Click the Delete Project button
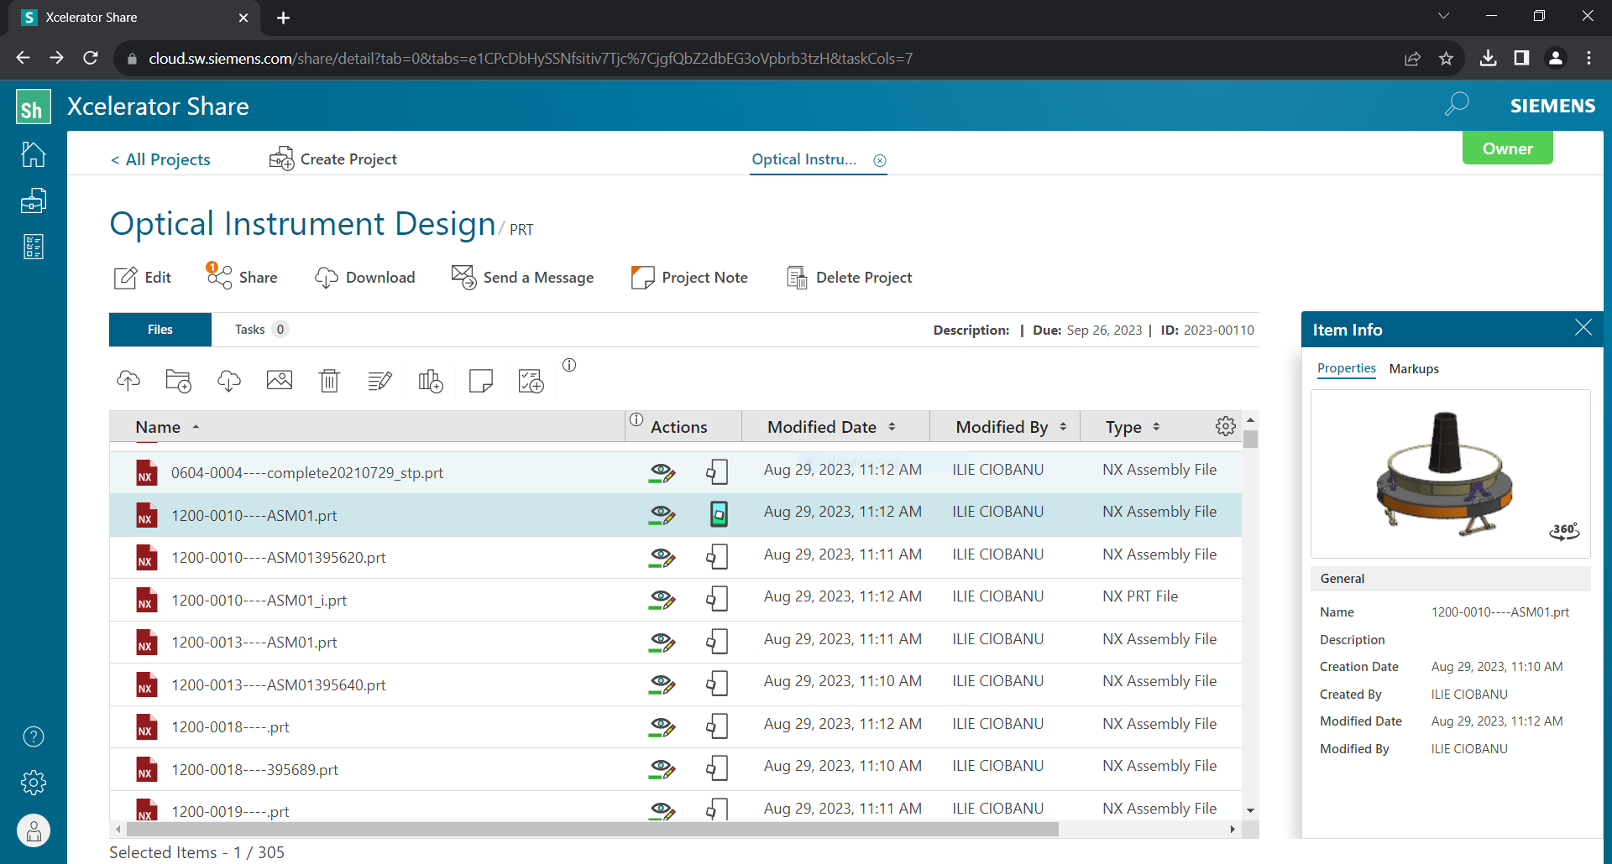This screenshot has width=1612, height=864. (849, 278)
